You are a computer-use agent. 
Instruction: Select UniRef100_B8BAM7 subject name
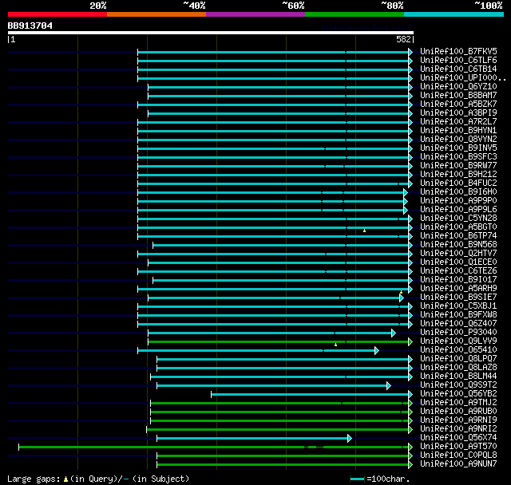(458, 96)
